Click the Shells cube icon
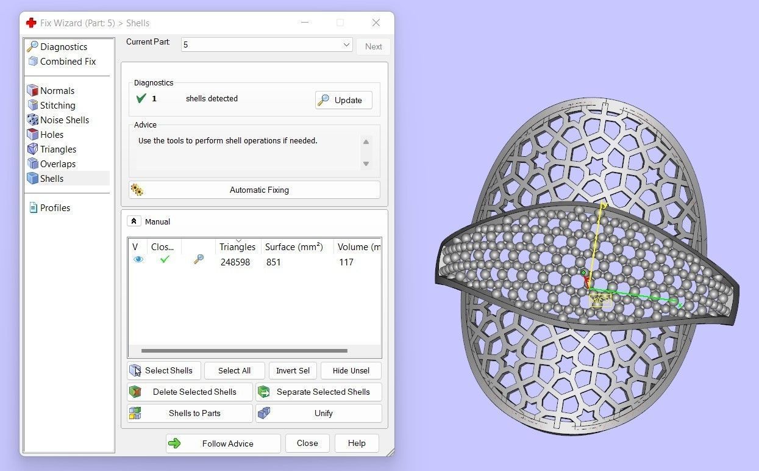Screen dimensions: 759x471 pos(33,178)
